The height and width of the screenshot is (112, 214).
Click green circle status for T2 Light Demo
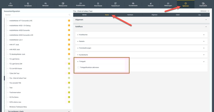[69, 59]
